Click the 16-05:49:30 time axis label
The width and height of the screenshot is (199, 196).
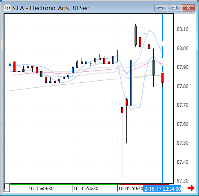coord(41,189)
